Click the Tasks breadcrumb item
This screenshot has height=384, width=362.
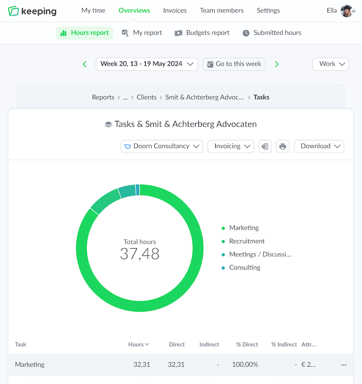point(261,97)
